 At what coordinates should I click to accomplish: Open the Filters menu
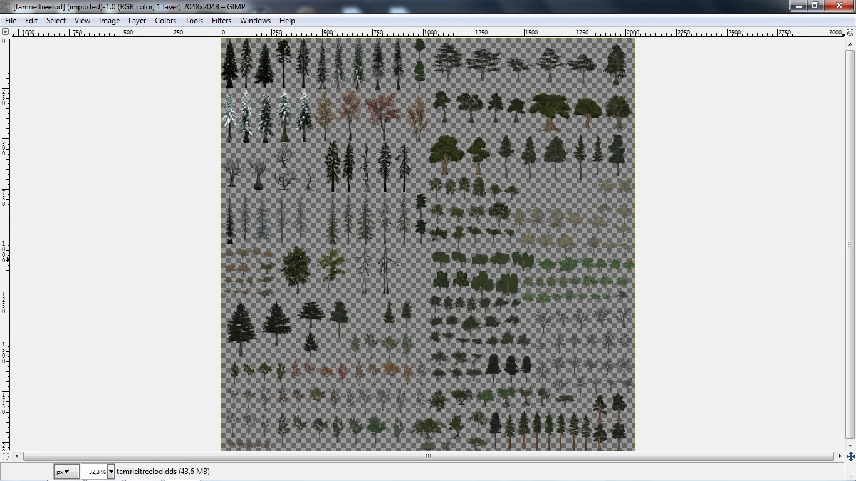(221, 21)
